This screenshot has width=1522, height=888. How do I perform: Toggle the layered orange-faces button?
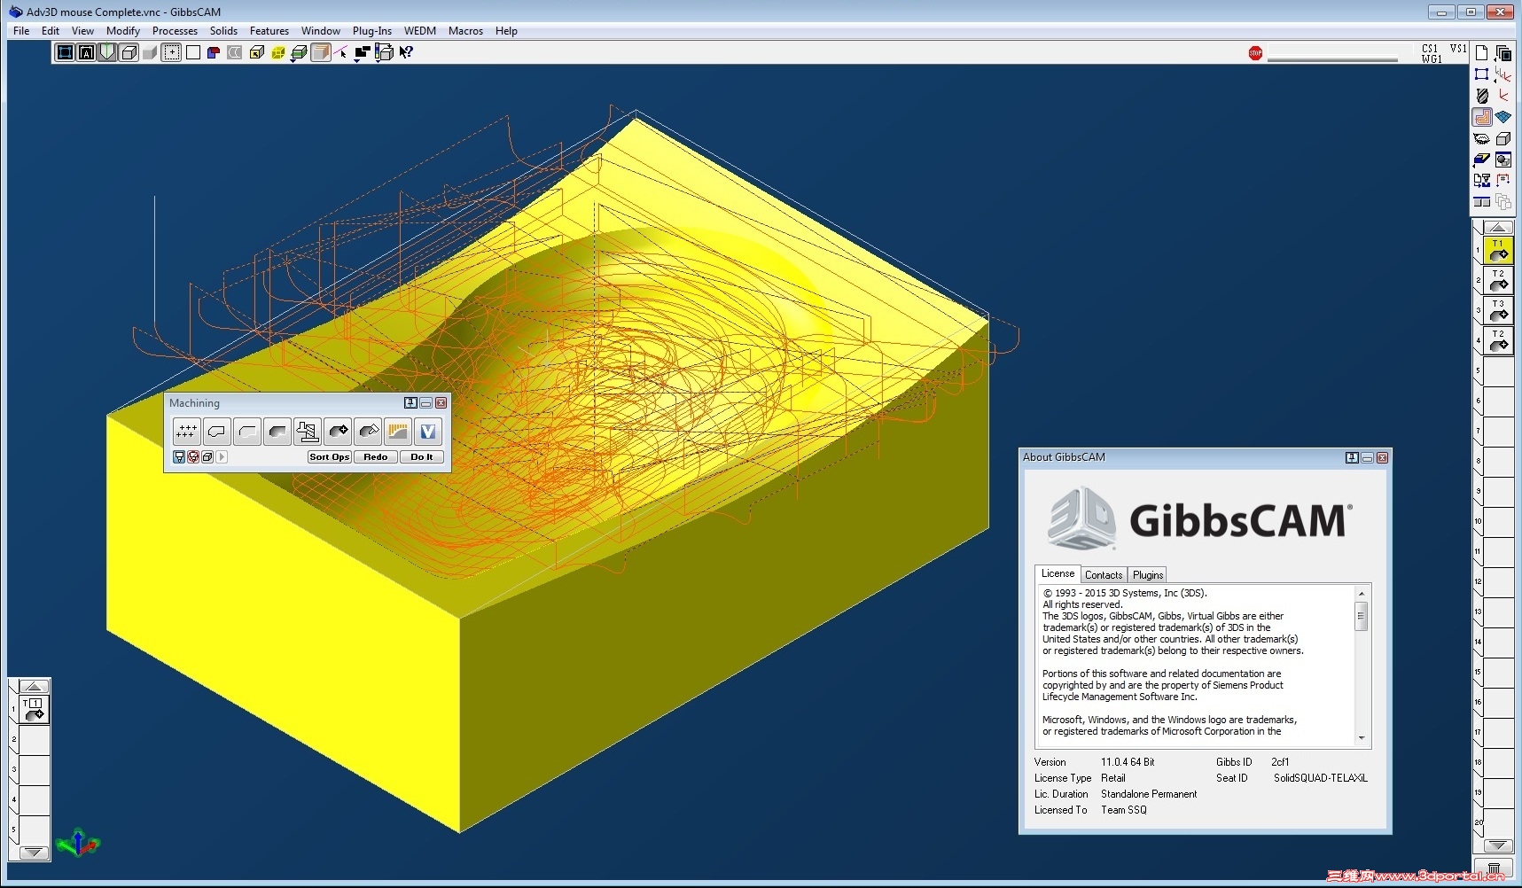[x=321, y=52]
